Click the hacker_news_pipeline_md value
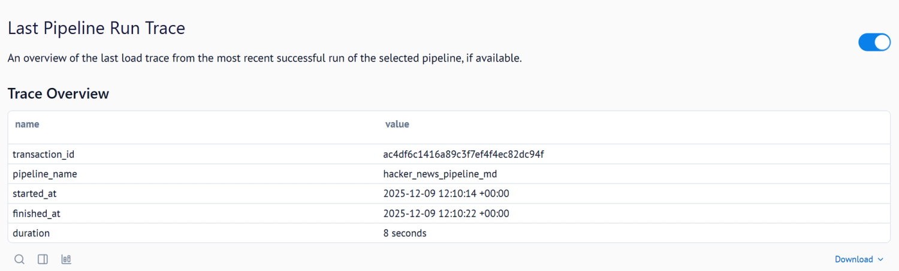 (440, 174)
